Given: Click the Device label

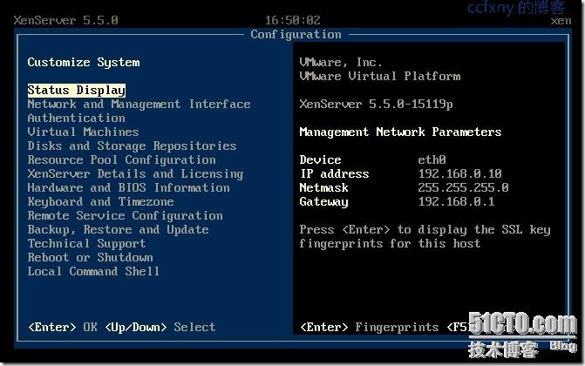Looking at the screenshot, I should pos(321,160).
